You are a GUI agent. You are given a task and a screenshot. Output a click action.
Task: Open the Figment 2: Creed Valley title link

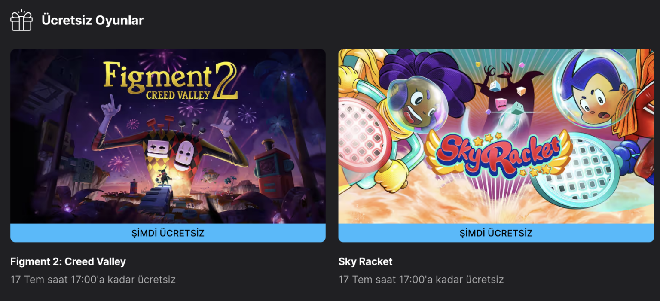click(68, 261)
